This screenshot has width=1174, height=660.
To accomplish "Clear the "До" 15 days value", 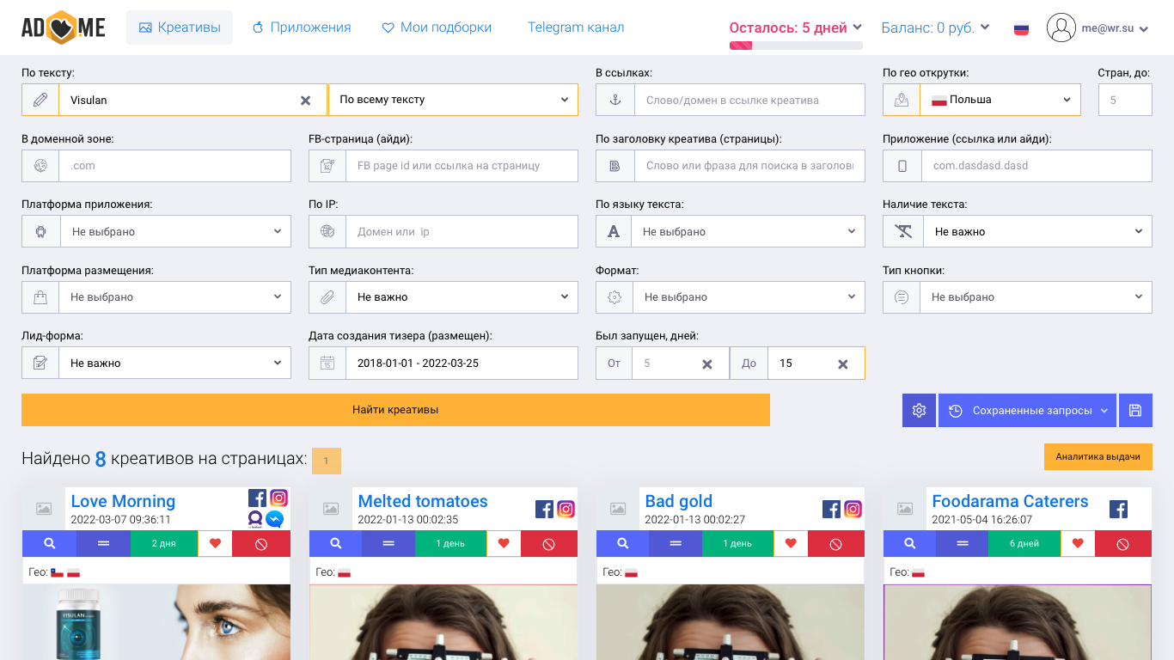I will coord(843,364).
